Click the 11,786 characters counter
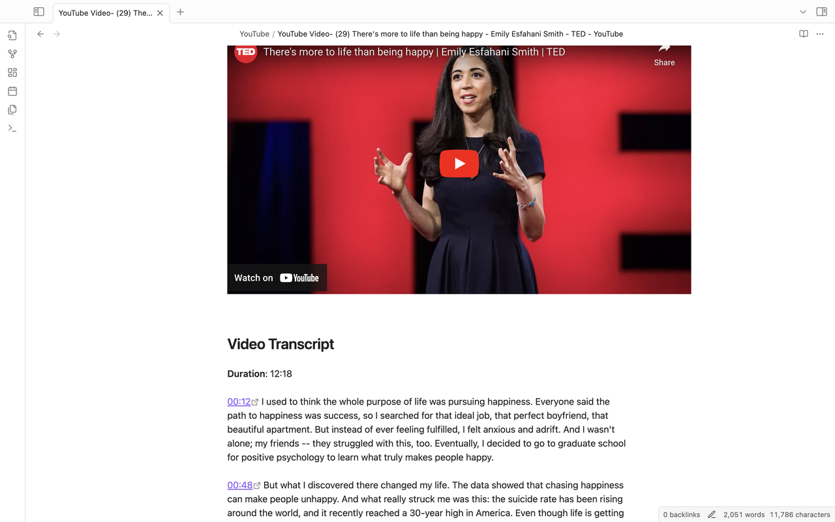The image size is (835, 522). 800,515
